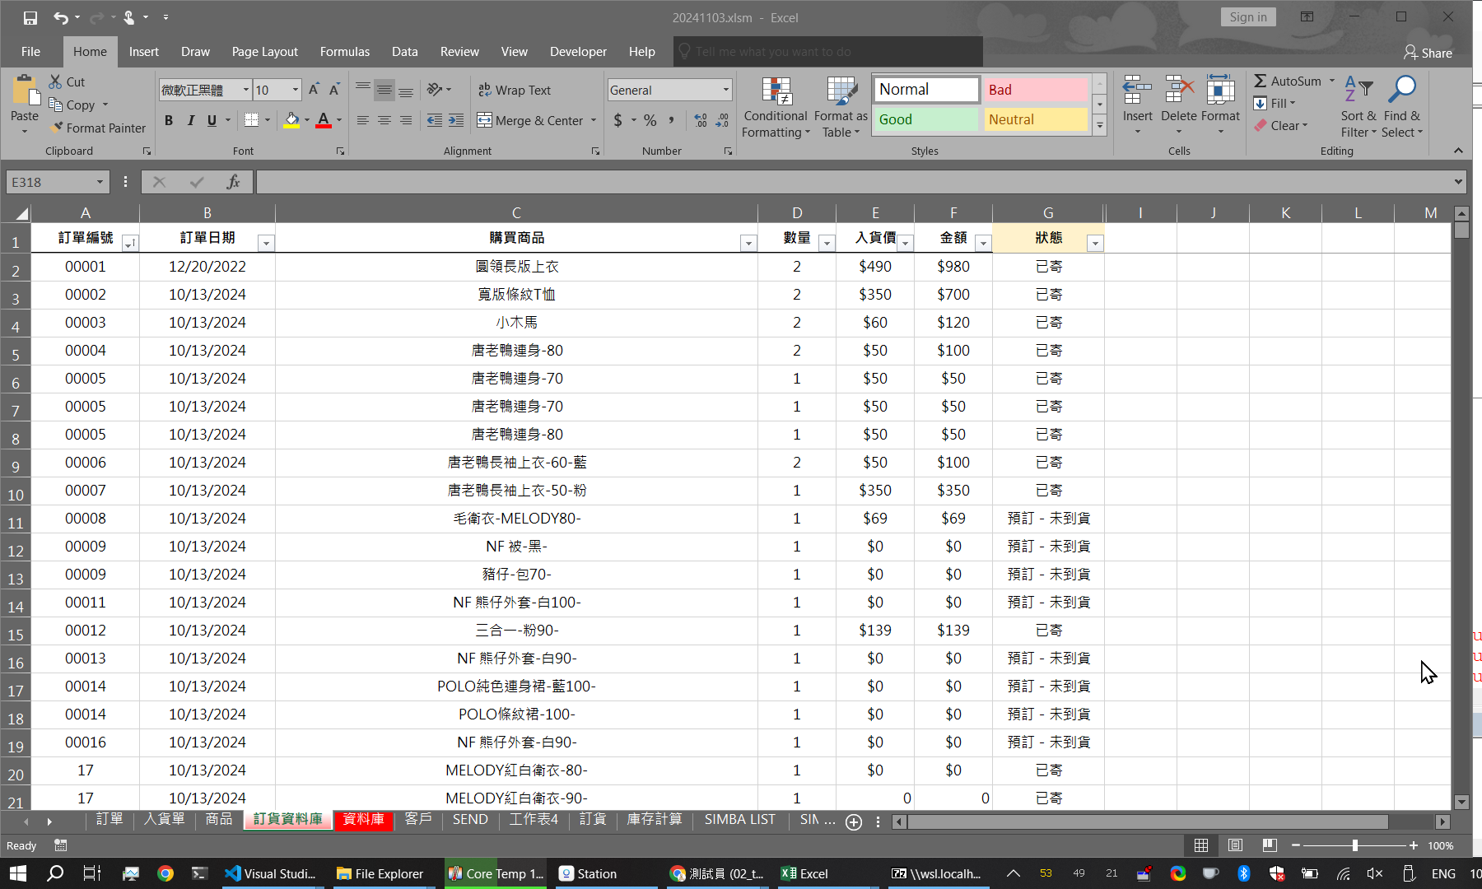Click Save icon in Quick Access Toolbar
This screenshot has height=889, width=1482.
pos(30,17)
